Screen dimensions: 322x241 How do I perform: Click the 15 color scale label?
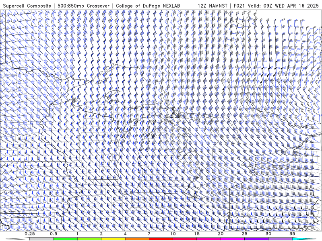[197, 234]
